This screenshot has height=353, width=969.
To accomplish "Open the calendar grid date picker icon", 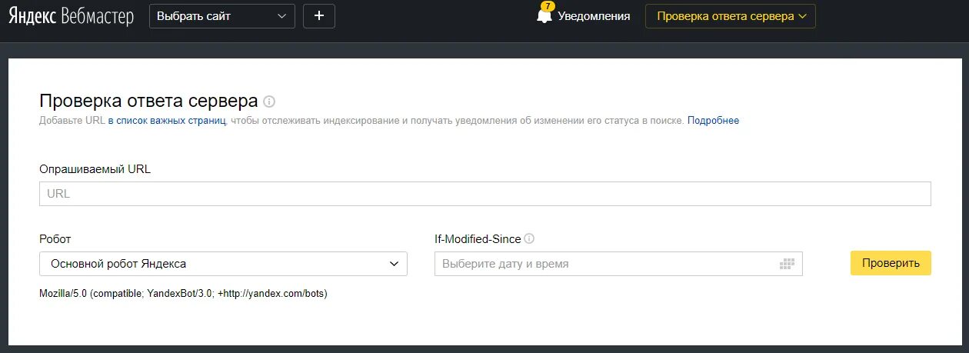I will (786, 264).
